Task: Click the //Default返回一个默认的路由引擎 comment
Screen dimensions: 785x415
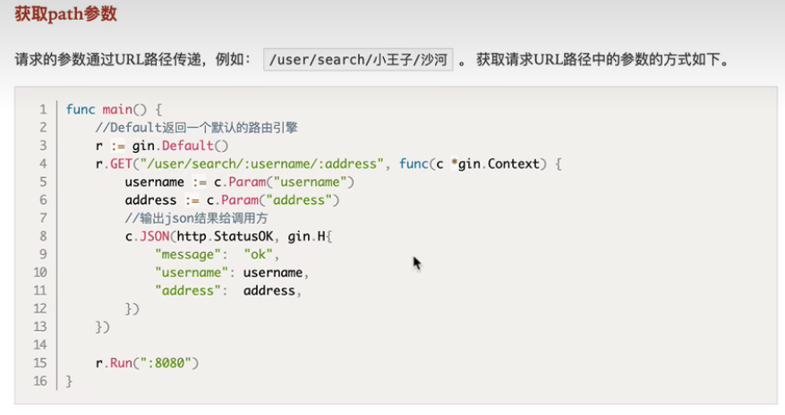Action: tap(196, 128)
